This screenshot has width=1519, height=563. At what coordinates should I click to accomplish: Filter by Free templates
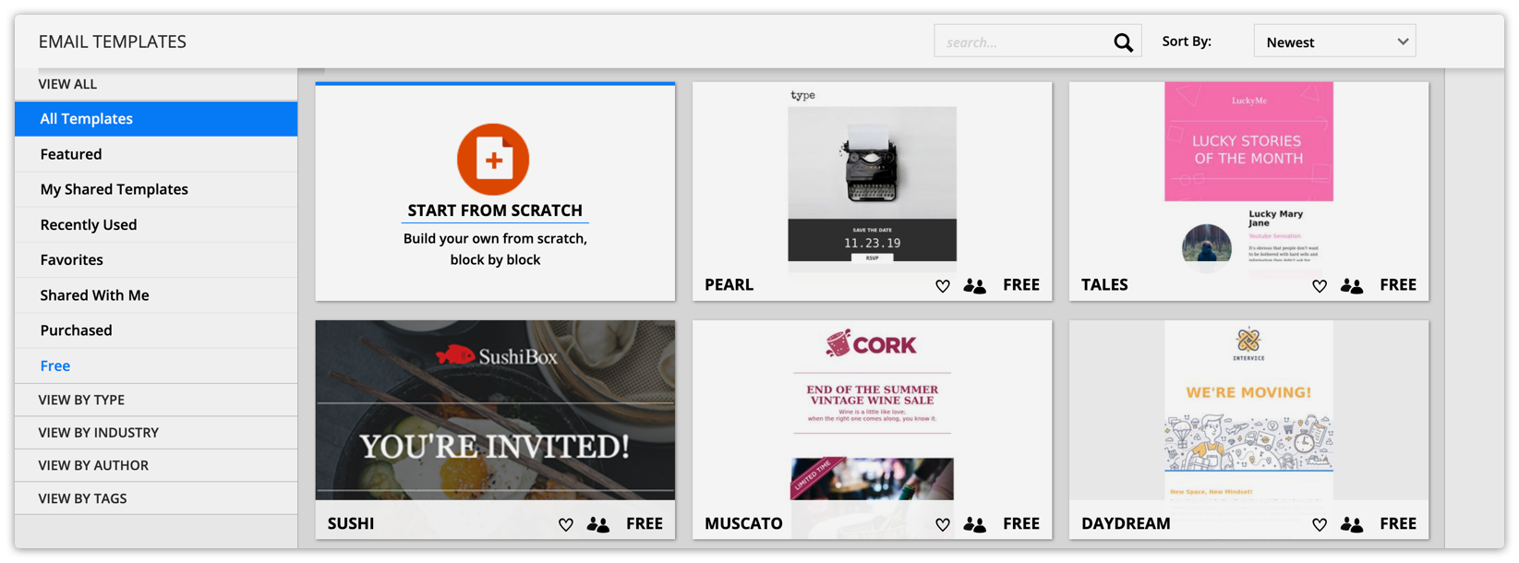pyautogui.click(x=156, y=365)
